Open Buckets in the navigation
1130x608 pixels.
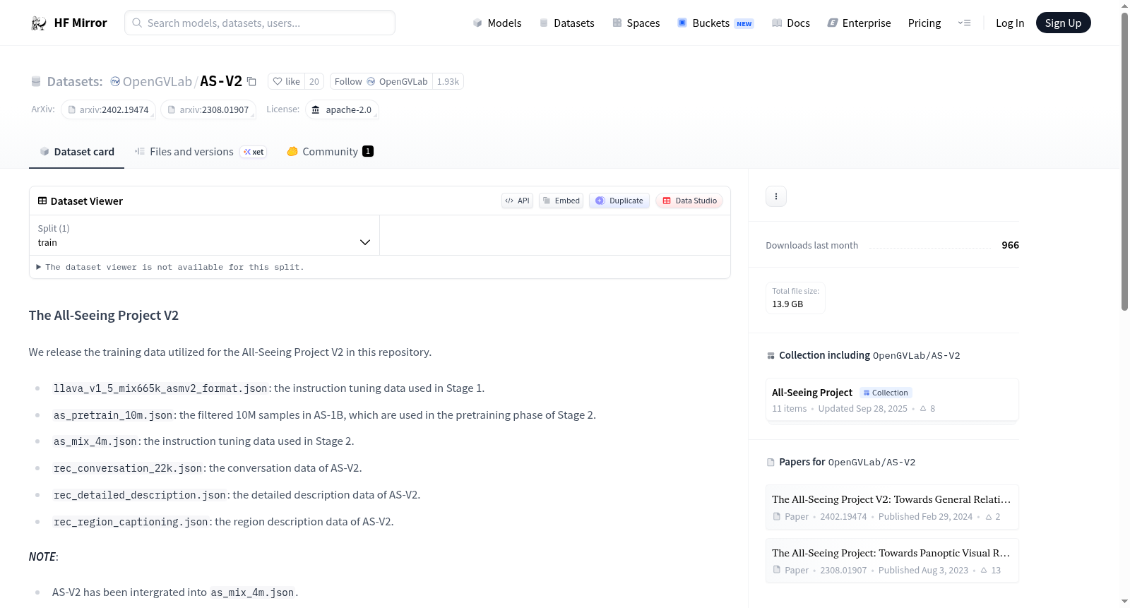[715, 23]
